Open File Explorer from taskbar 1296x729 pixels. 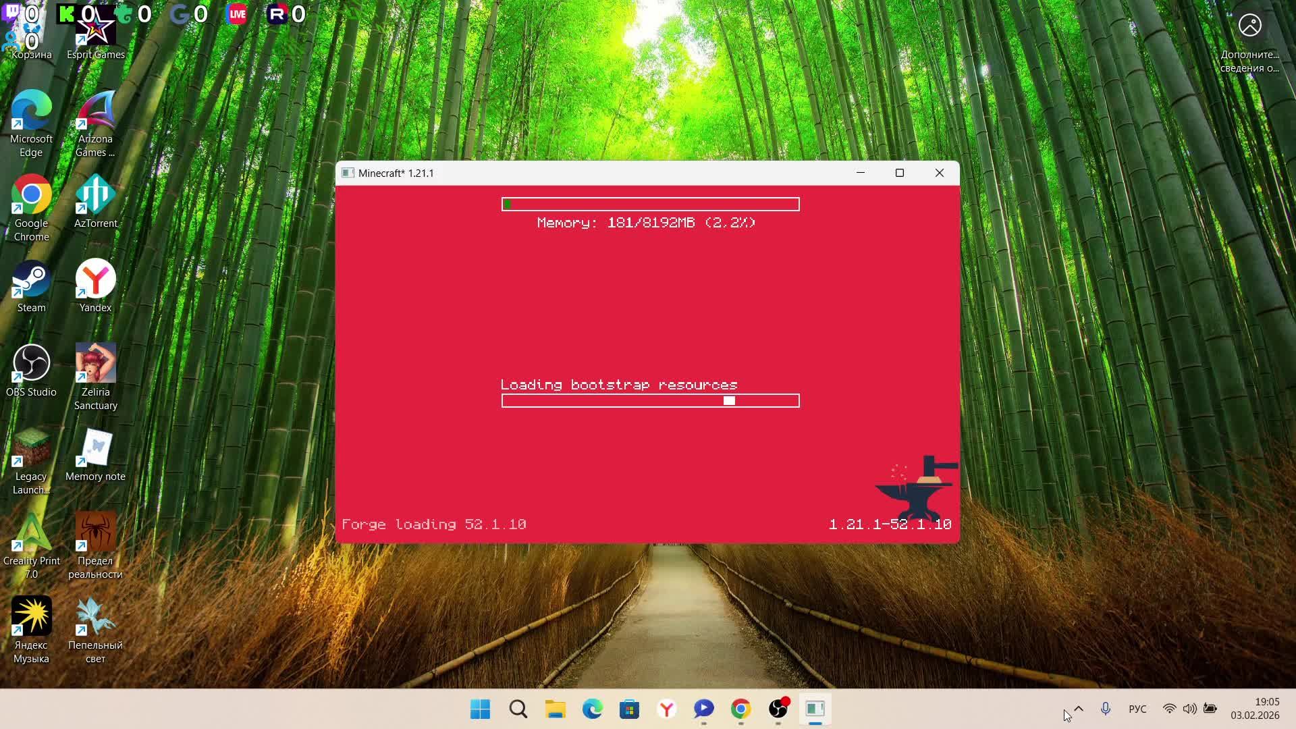coord(555,709)
